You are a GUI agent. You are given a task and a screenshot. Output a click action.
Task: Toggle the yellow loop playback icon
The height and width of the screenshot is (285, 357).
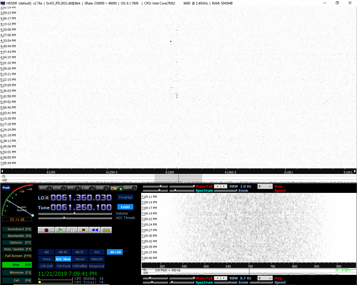[x=106, y=230]
